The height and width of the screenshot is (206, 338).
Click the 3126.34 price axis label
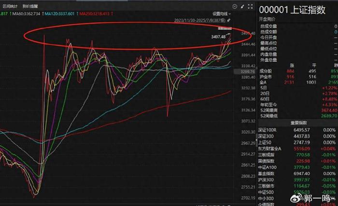248,110
